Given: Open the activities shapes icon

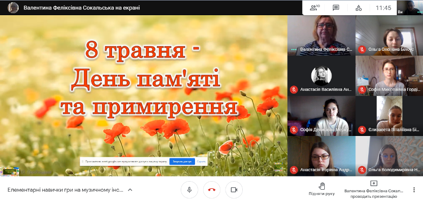Looking at the screenshot, I should point(359,8).
